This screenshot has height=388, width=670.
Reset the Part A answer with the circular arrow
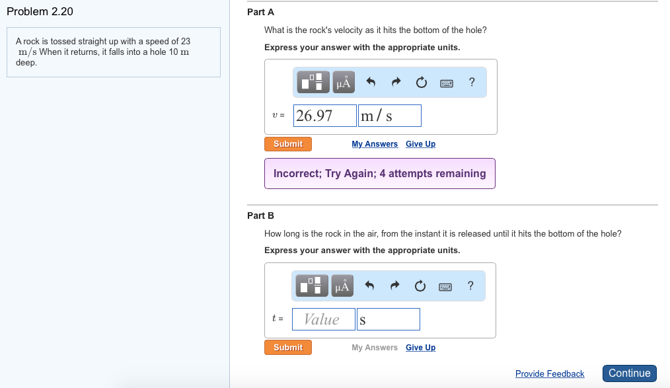point(421,83)
